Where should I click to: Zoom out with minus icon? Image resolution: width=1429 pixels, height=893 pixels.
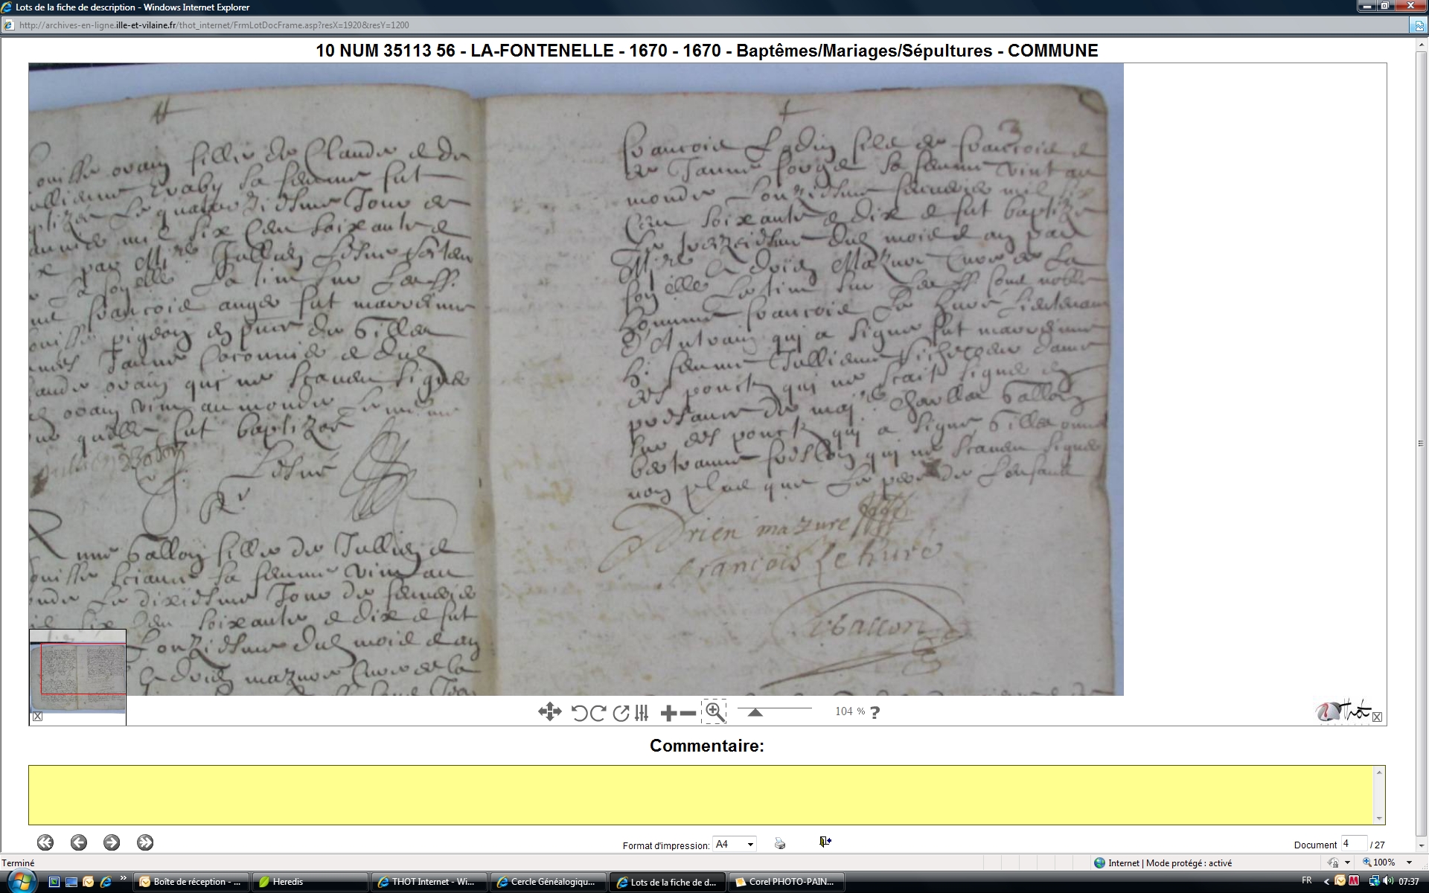pos(688,714)
